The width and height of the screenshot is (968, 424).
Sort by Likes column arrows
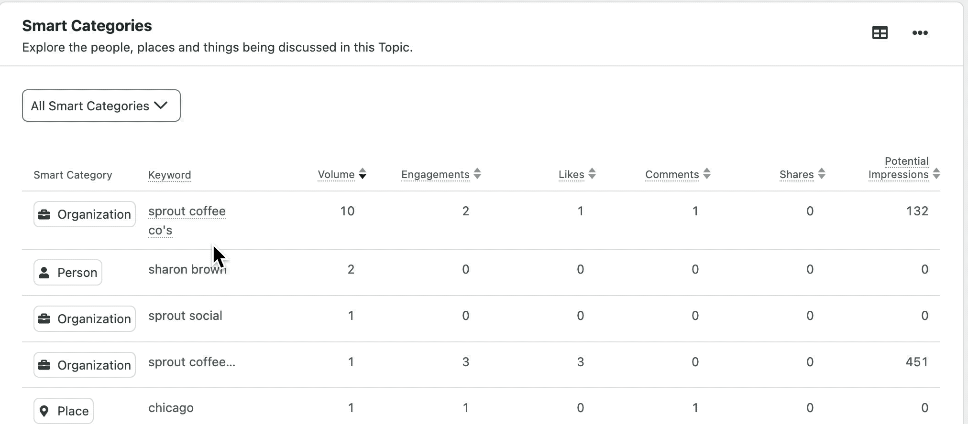point(592,174)
